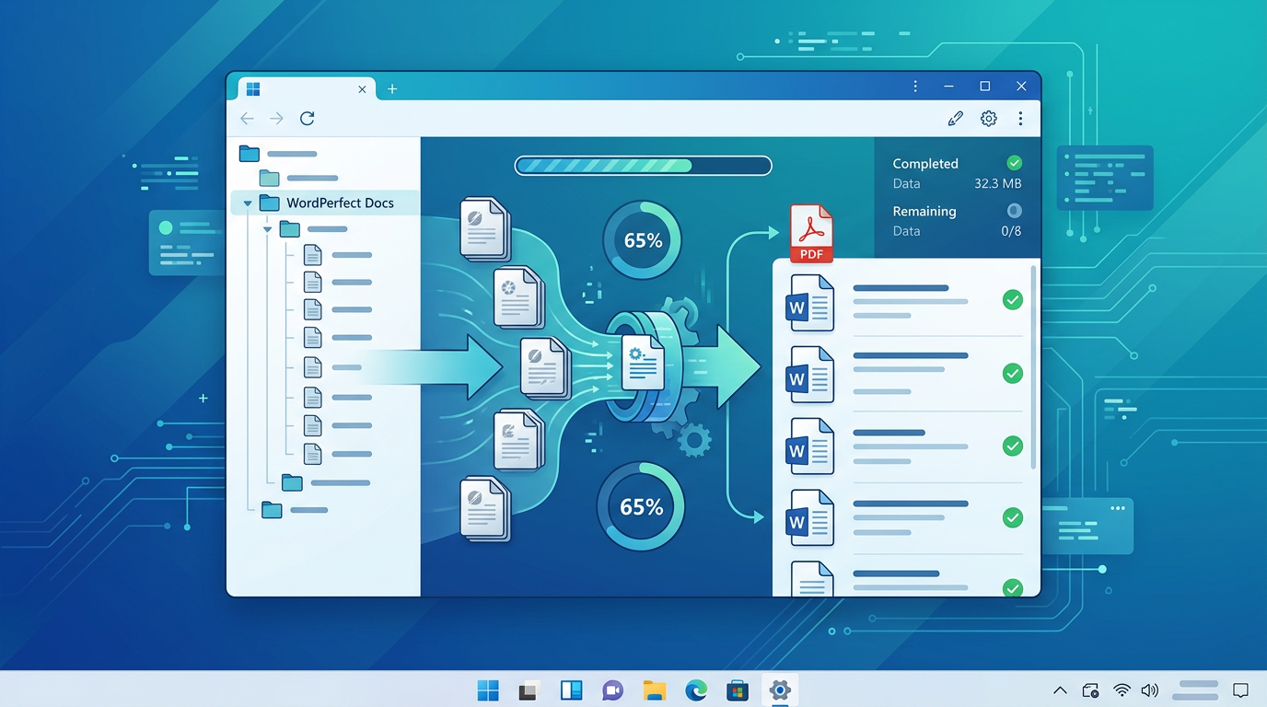Click the pencil edit icon in the toolbar

[955, 118]
